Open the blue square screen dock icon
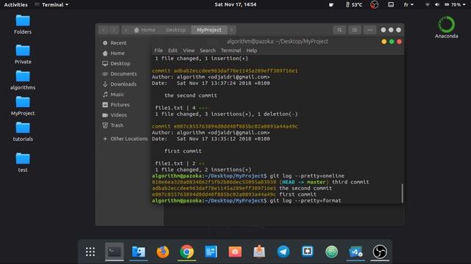 point(308,252)
